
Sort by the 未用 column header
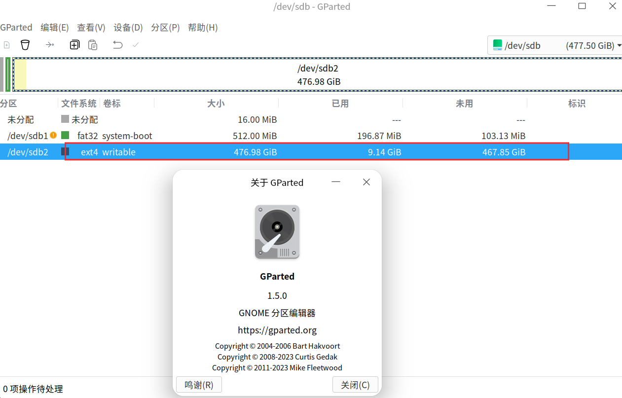pyautogui.click(x=465, y=104)
